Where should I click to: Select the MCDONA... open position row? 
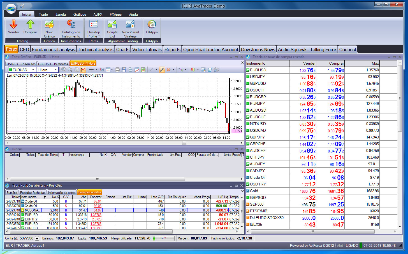pyautogui.click(x=122, y=210)
